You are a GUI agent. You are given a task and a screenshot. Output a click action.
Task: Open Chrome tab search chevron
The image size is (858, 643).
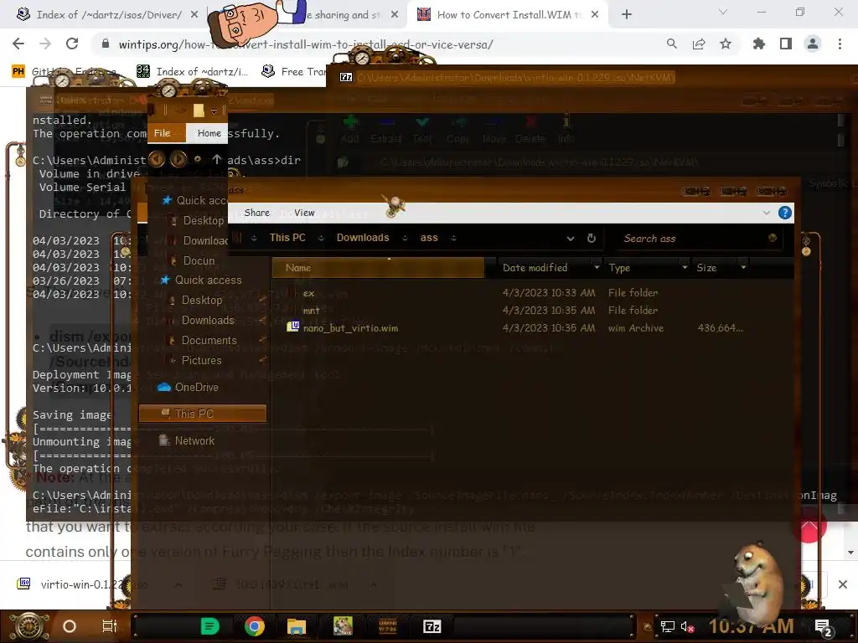coord(723,12)
